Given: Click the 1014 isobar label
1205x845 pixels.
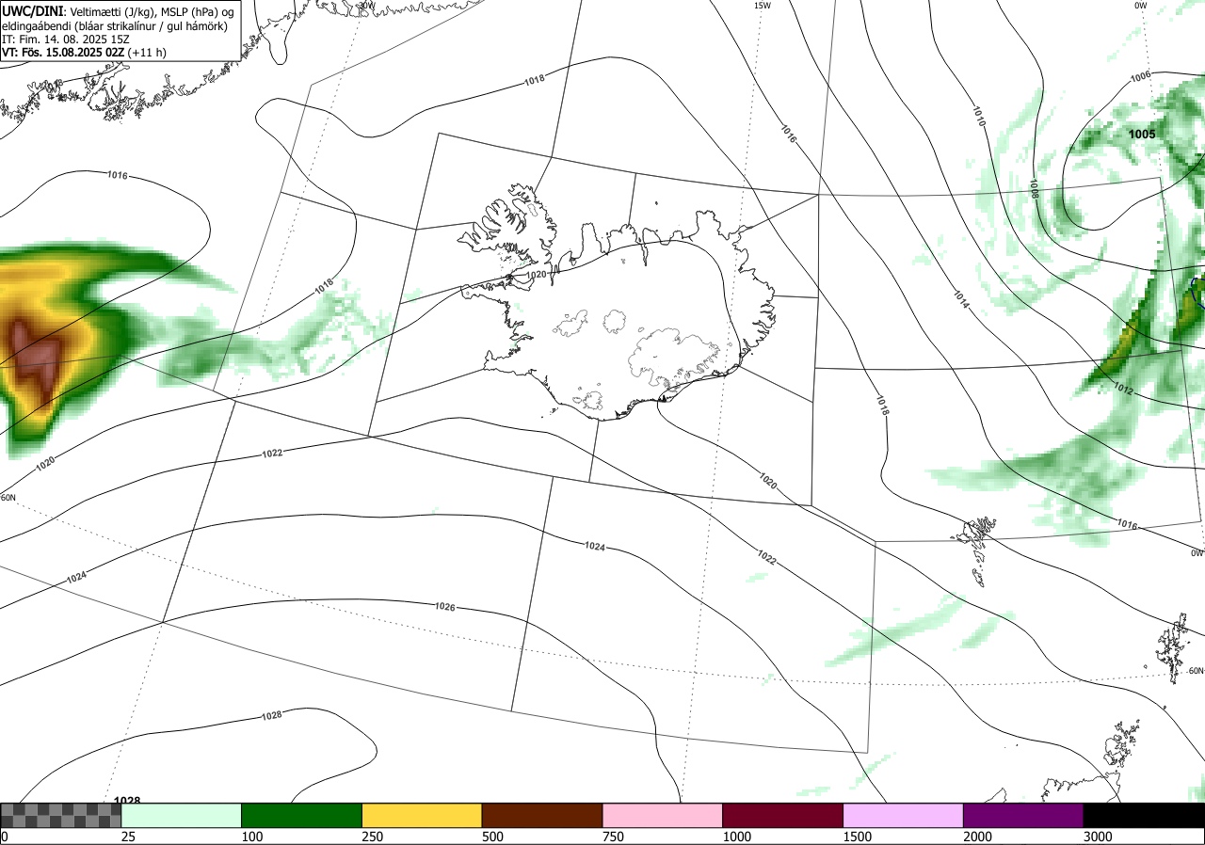Looking at the screenshot, I should pos(959,299).
